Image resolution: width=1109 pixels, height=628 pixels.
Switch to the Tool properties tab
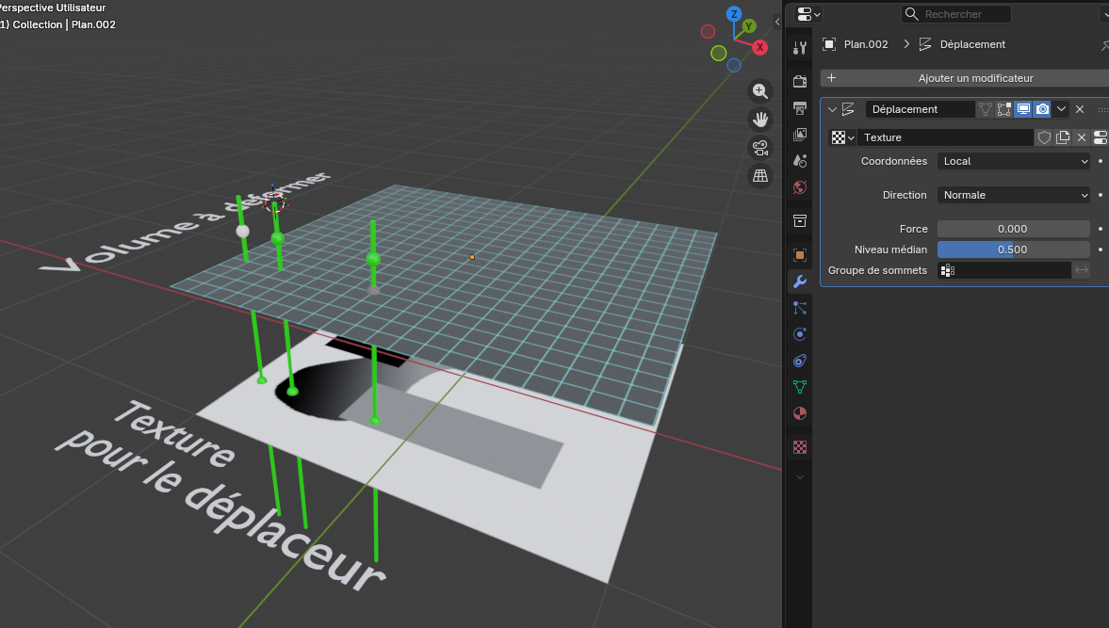(800, 48)
